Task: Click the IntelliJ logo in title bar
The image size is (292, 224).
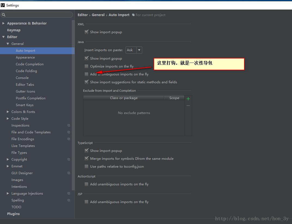Action: coord(3,5)
